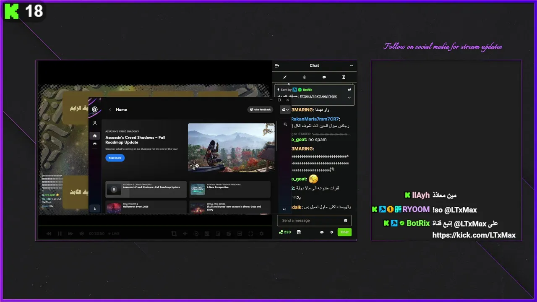The height and width of the screenshot is (302, 537).
Task: Click the blue Read more button
Action: tap(115, 158)
